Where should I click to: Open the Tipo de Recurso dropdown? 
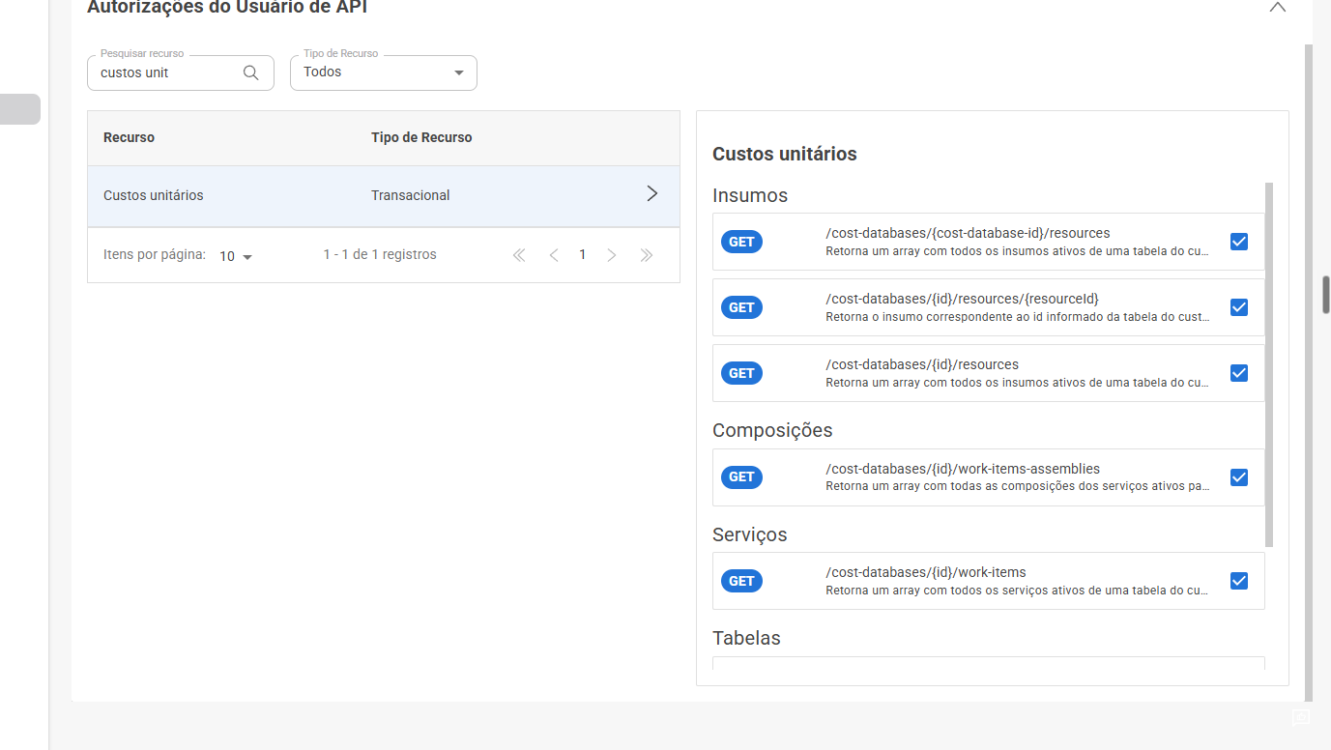click(x=384, y=72)
